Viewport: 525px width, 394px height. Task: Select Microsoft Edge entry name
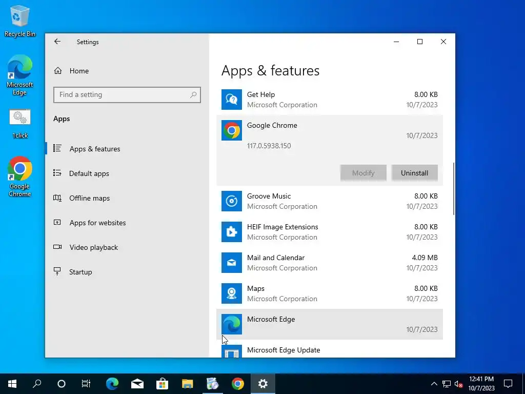click(x=271, y=319)
